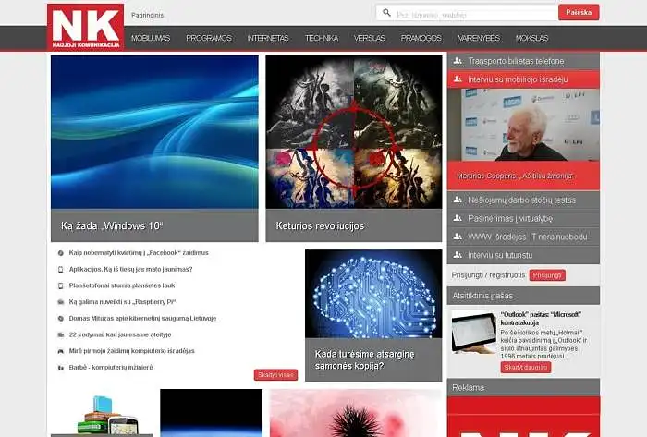Screen dimensions: 647x437
Task: Open WWW išradėjas sidebar item
Action: 523,237
